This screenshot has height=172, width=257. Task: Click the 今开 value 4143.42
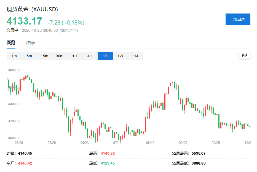(x=25, y=163)
